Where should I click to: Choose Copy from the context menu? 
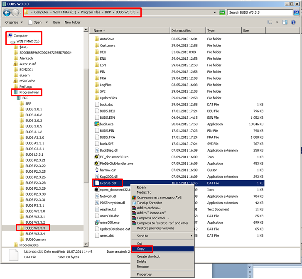tap(141, 249)
